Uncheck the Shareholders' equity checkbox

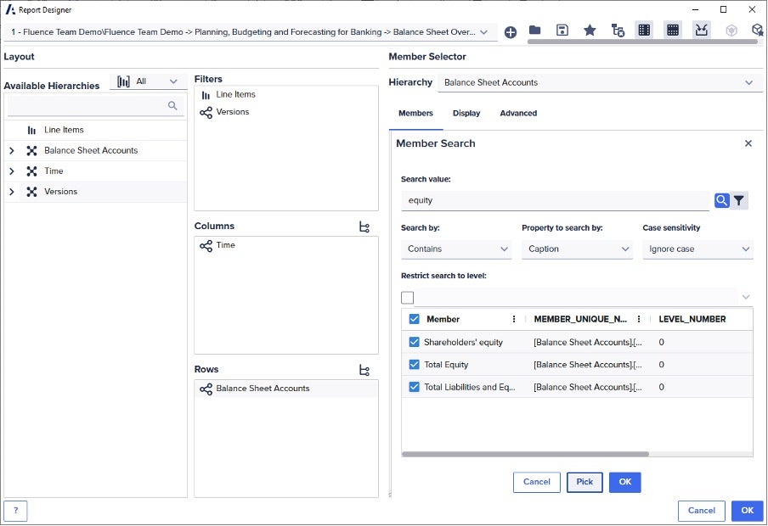(x=415, y=342)
